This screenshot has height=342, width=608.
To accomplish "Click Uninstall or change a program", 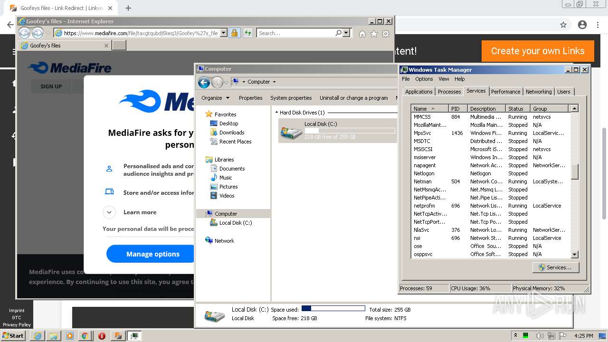I will tap(353, 98).
